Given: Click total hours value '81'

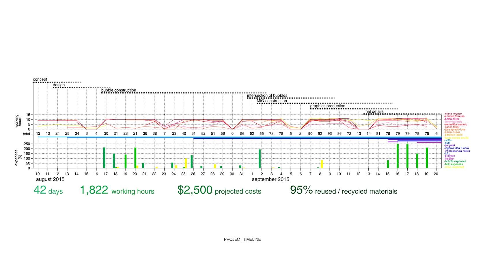Looking at the screenshot, I should pyautogui.click(x=378, y=134).
